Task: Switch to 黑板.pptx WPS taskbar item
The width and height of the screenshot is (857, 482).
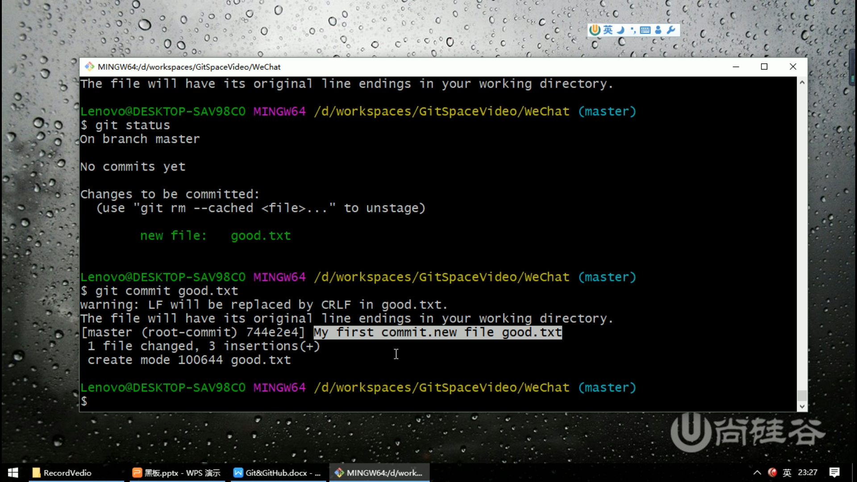Action: [x=177, y=473]
